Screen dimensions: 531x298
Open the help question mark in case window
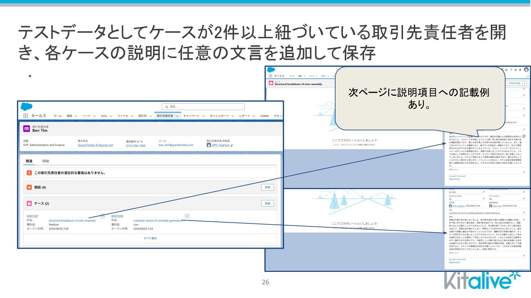coord(511,70)
